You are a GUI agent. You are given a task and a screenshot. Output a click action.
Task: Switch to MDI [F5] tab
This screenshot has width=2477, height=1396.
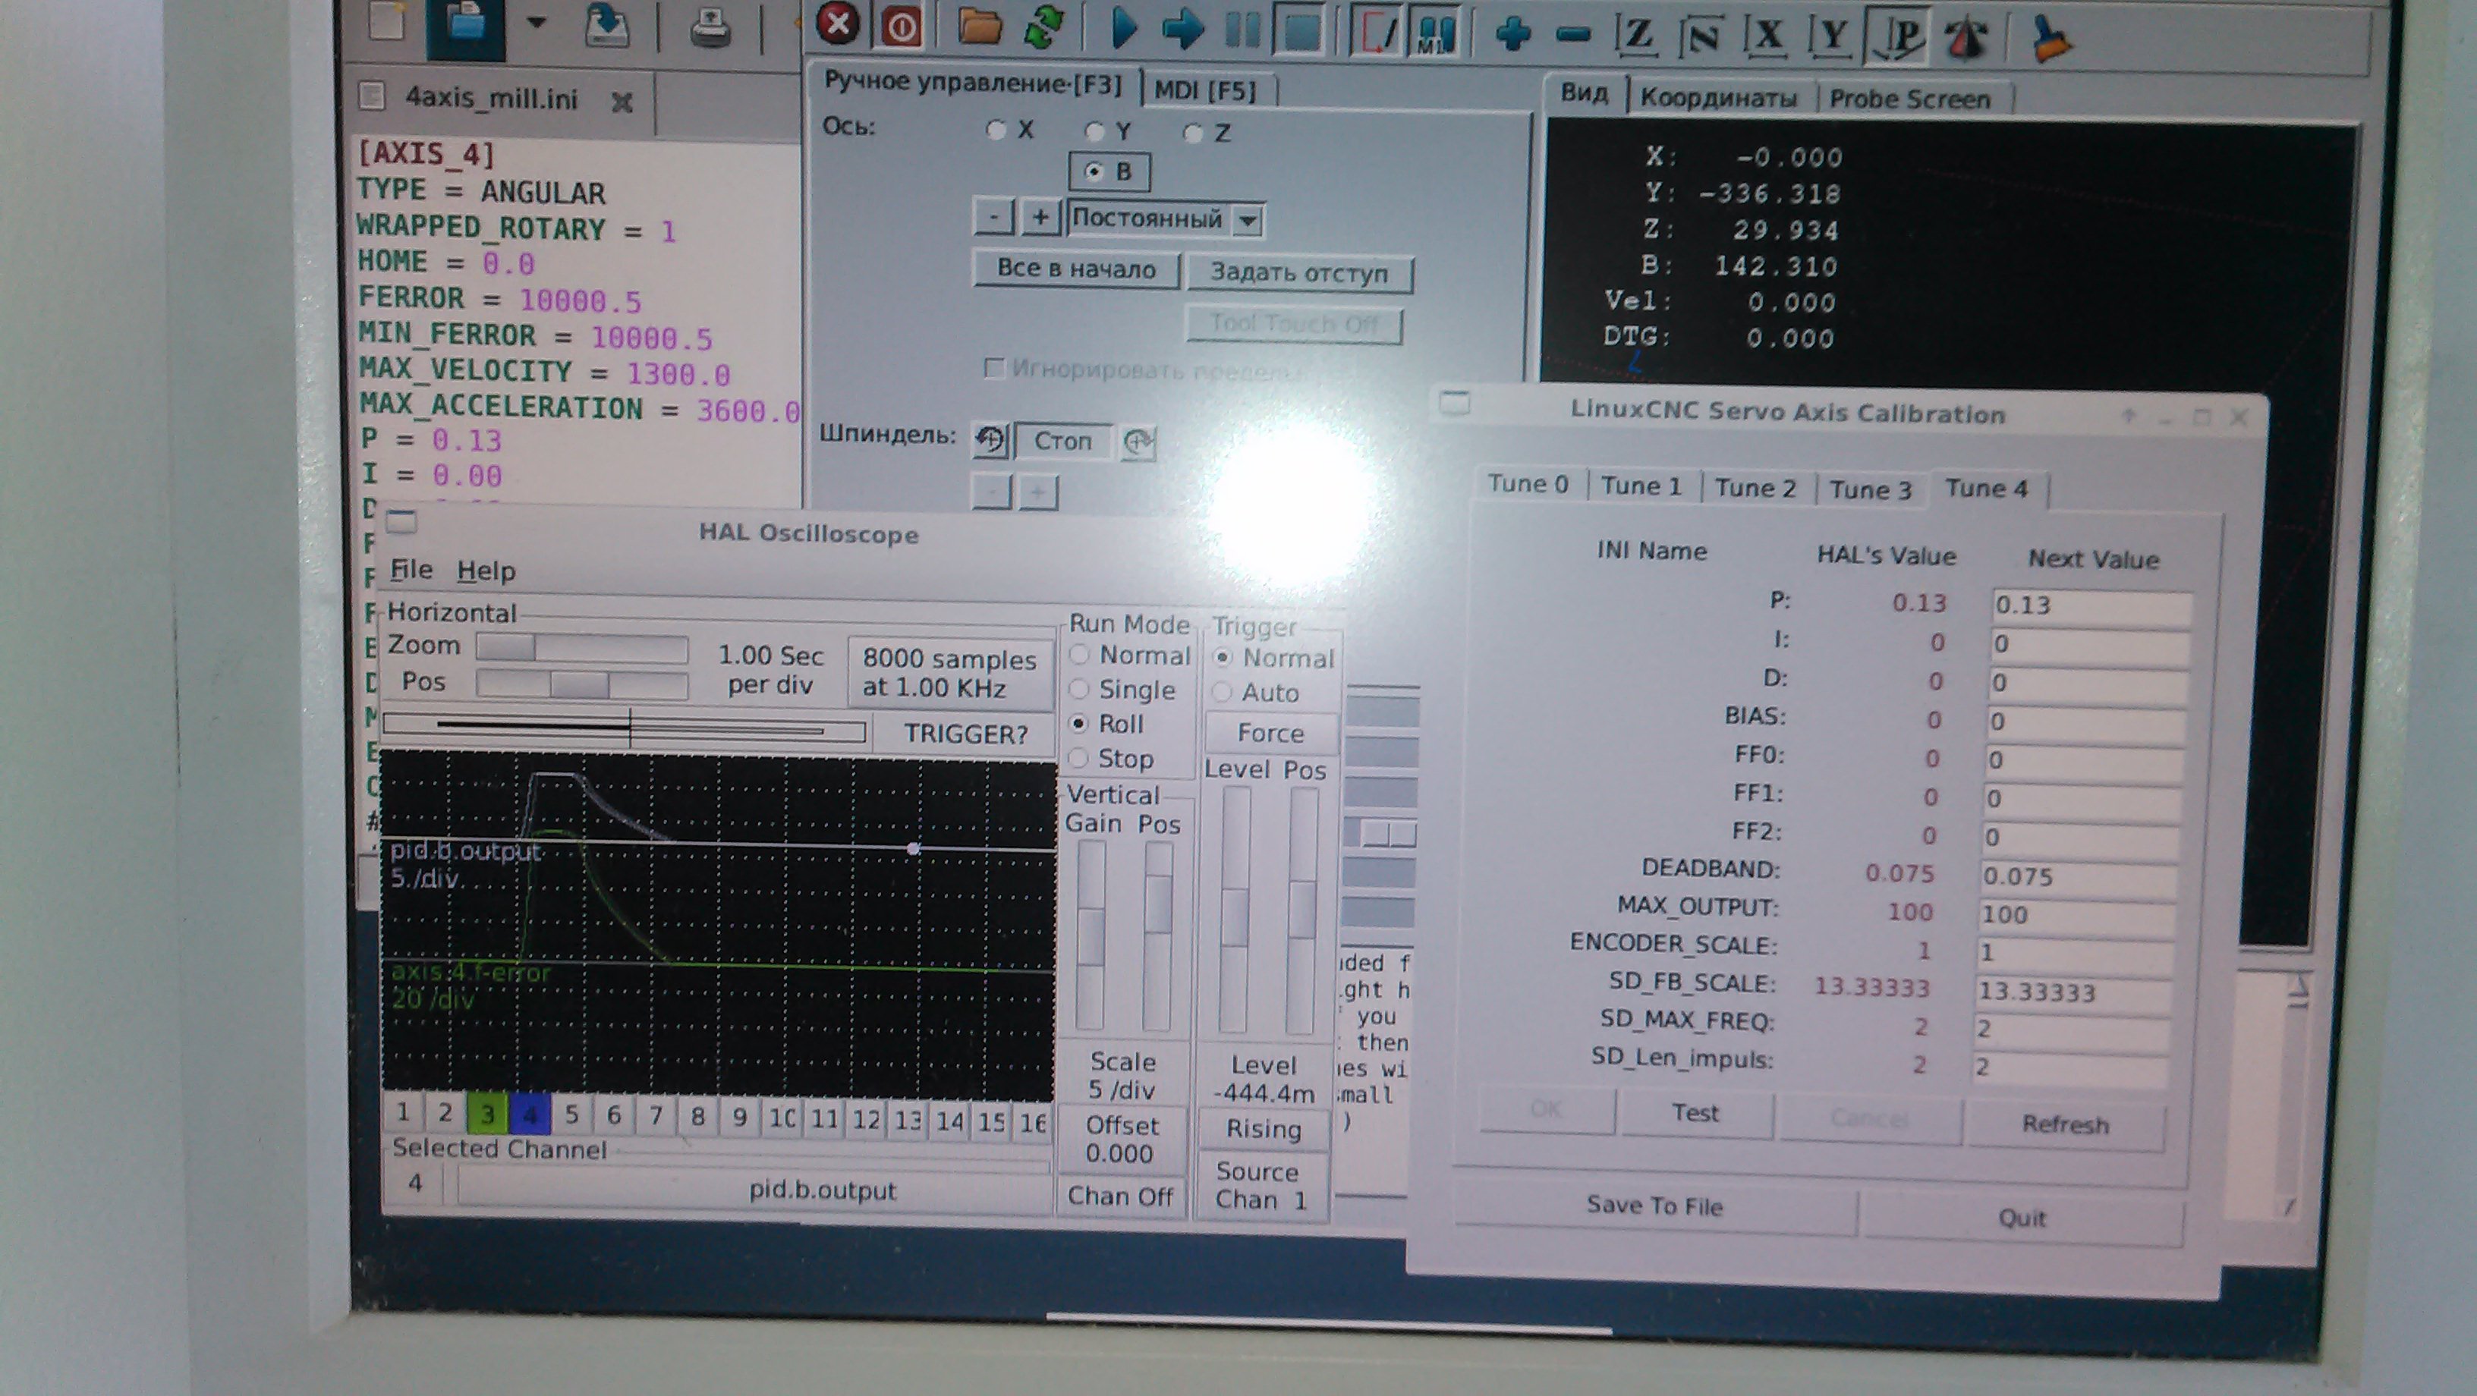[x=1205, y=91]
